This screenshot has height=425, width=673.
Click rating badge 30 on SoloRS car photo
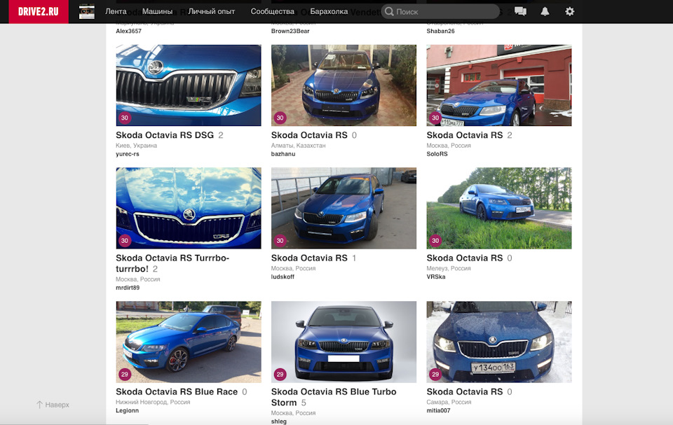435,118
